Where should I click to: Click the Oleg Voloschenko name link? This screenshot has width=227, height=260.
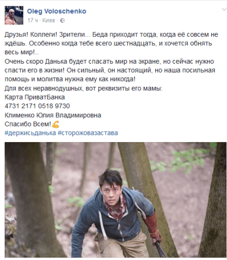pos(56,11)
